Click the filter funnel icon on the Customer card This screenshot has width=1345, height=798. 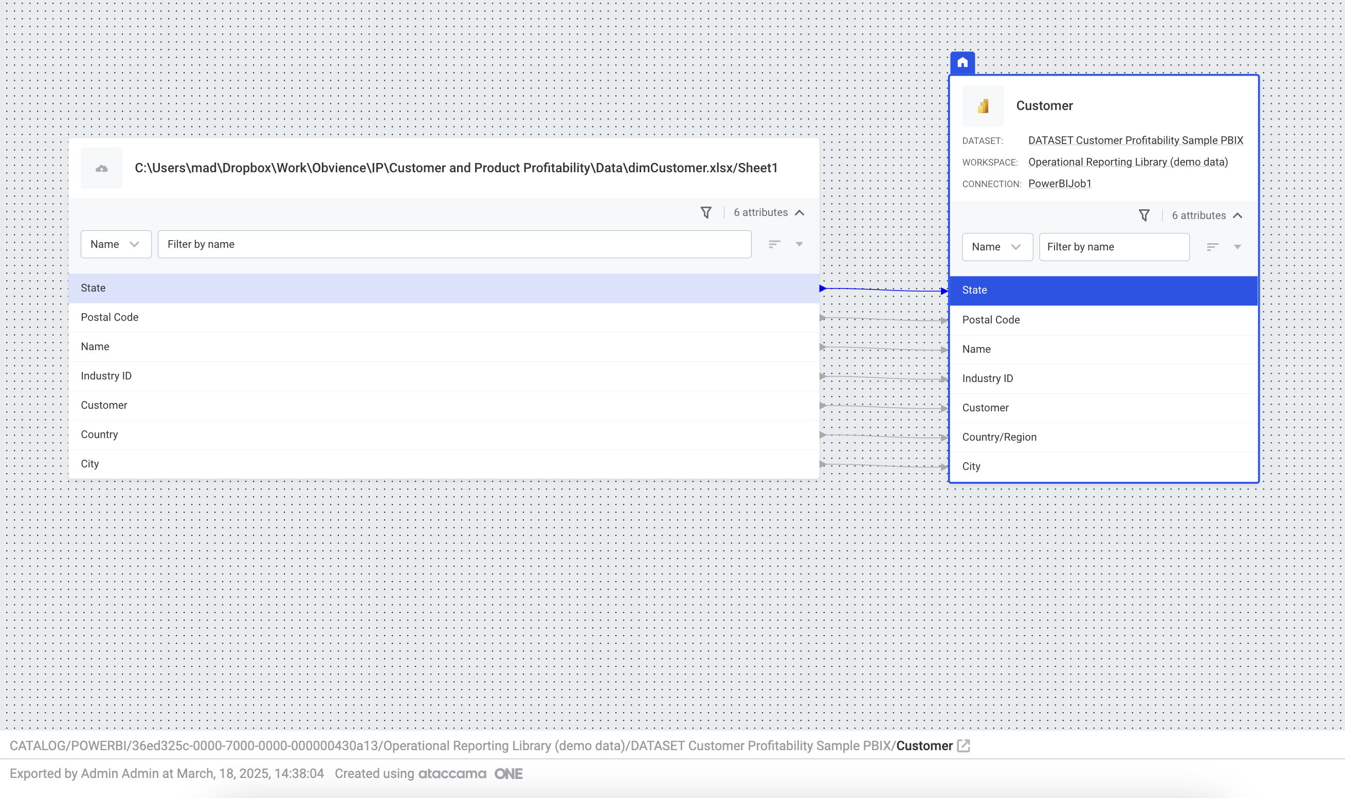coord(1144,215)
